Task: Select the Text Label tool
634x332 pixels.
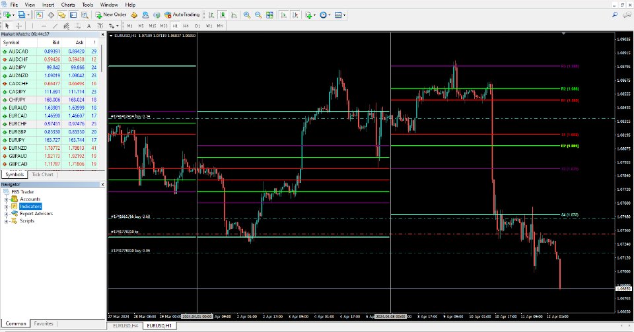Action: coord(100,26)
